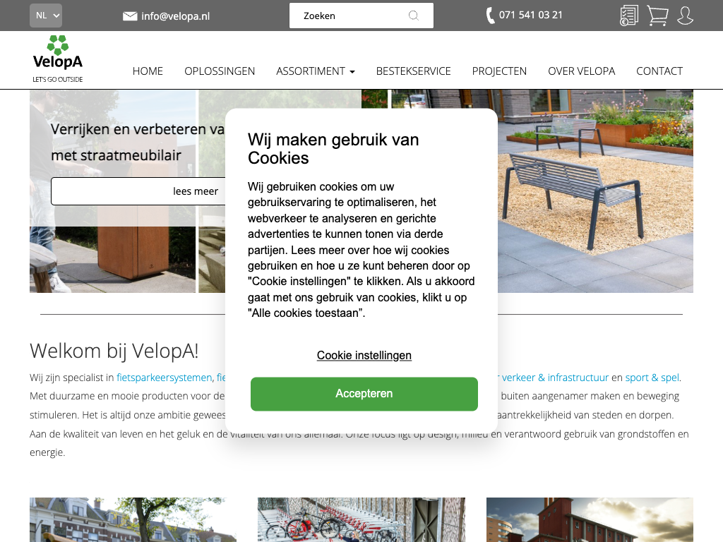Viewport: 723px width, 542px height.
Task: Click the VelopA logo
Action: coord(58,59)
